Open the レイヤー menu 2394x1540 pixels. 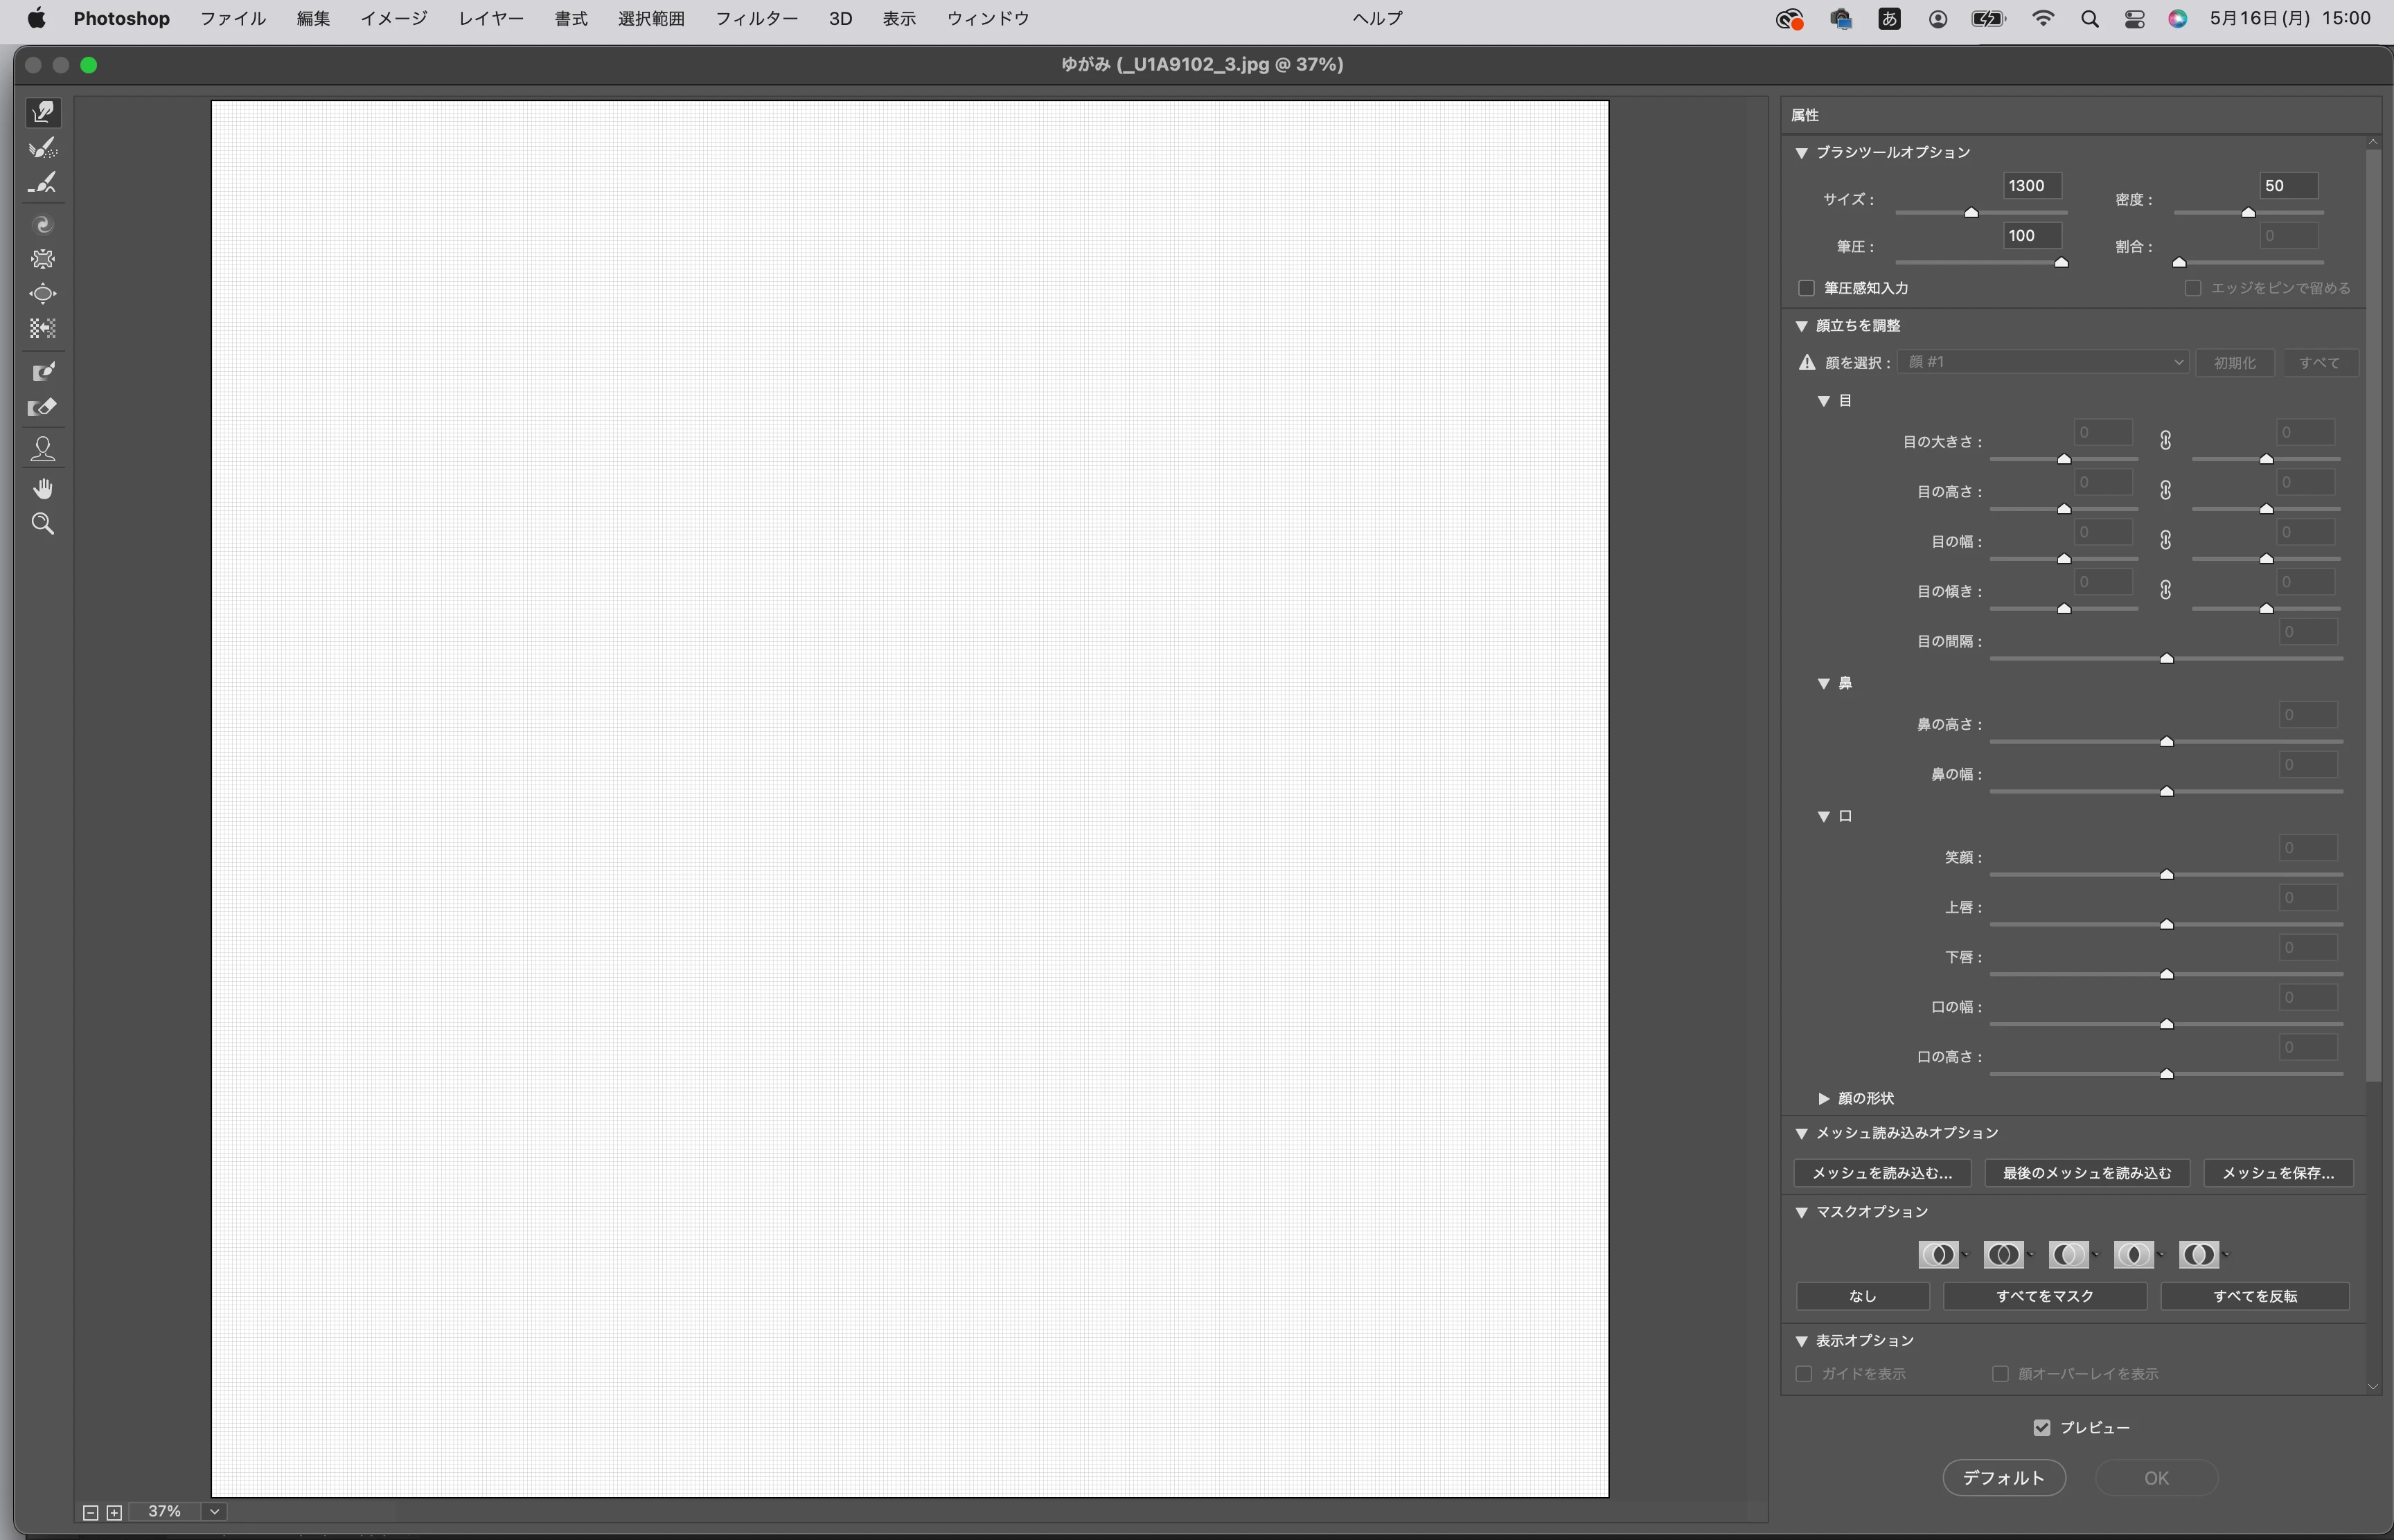point(490,18)
